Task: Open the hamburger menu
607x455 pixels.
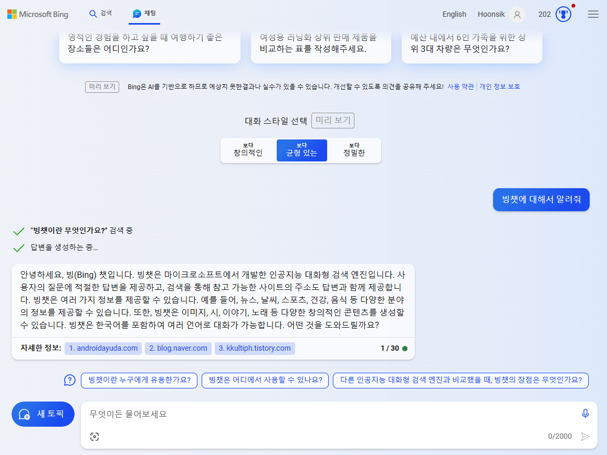Action: point(593,14)
